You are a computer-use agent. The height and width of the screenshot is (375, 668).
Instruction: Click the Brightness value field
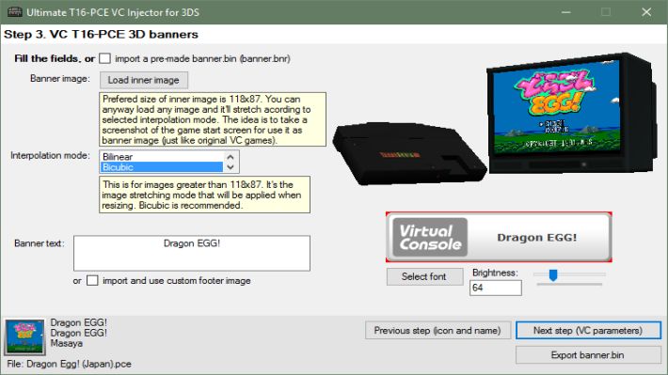tap(496, 288)
